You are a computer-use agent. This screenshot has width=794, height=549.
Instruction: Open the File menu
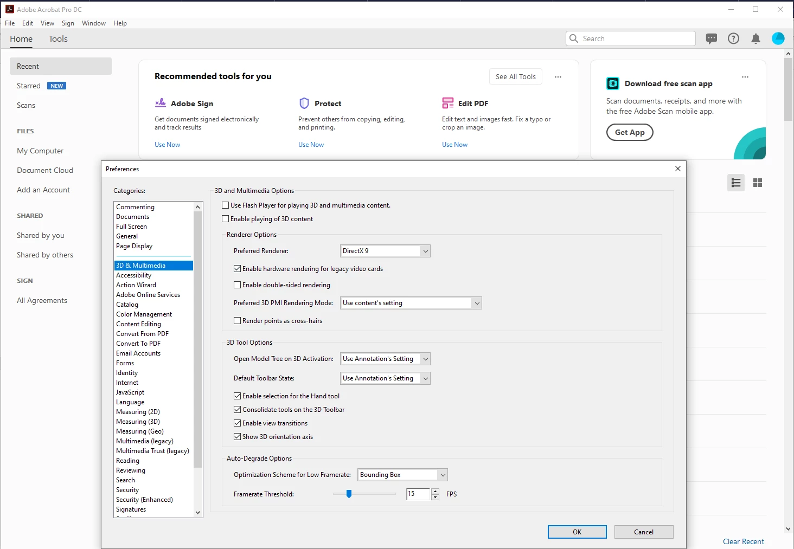(x=10, y=23)
